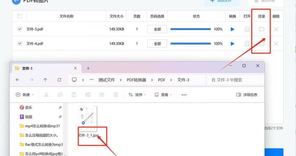Open the PDF breadcrumb folder
Viewport: 296px width, 156px height.
pyautogui.click(x=162, y=80)
